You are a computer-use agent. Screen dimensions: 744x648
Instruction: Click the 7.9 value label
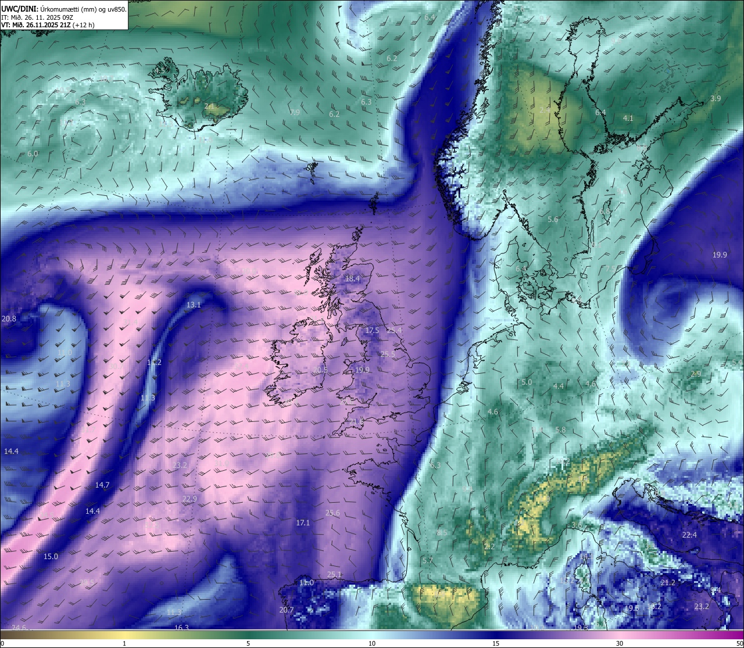click(295, 113)
